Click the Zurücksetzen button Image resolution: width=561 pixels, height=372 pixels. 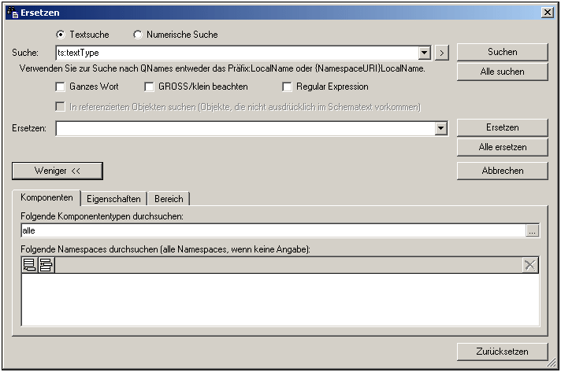click(503, 352)
